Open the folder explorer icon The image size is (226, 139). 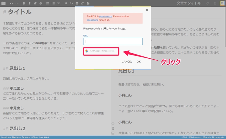(x=3, y=3)
